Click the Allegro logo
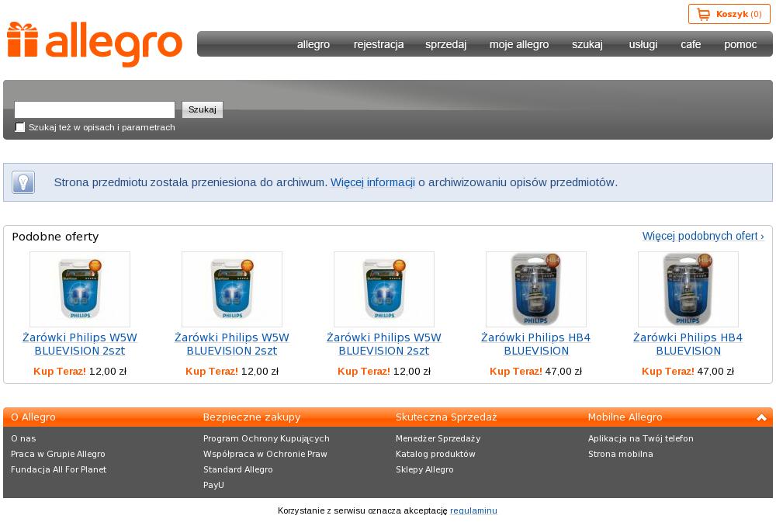This screenshot has width=776, height=526. point(95,44)
